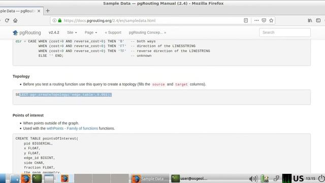325x183 pixels.
Task: Click the documentation Search field
Action: click(285, 33)
